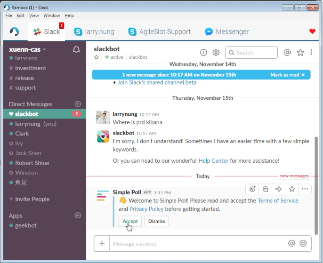Click Direct Messages header
The width and height of the screenshot is (323, 263).
pyautogui.click(x=31, y=104)
